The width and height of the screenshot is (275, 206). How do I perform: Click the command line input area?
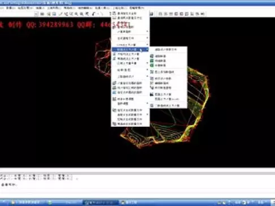(x=137, y=185)
